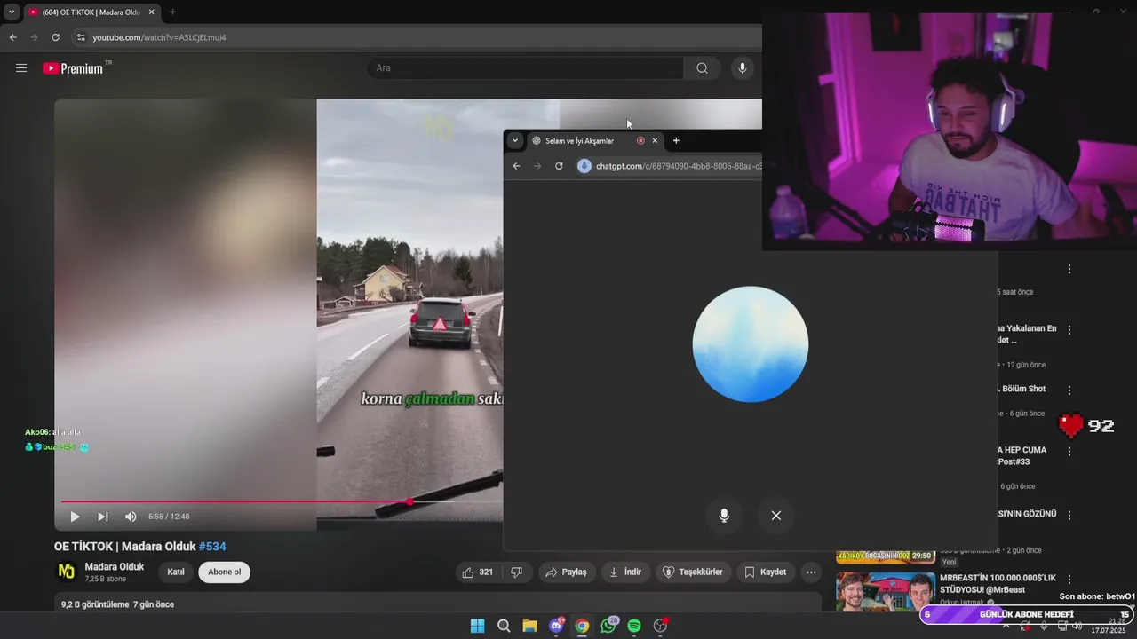This screenshot has width=1137, height=639.
Task: Open options for 'Bölüm Shot' video
Action: (1069, 390)
